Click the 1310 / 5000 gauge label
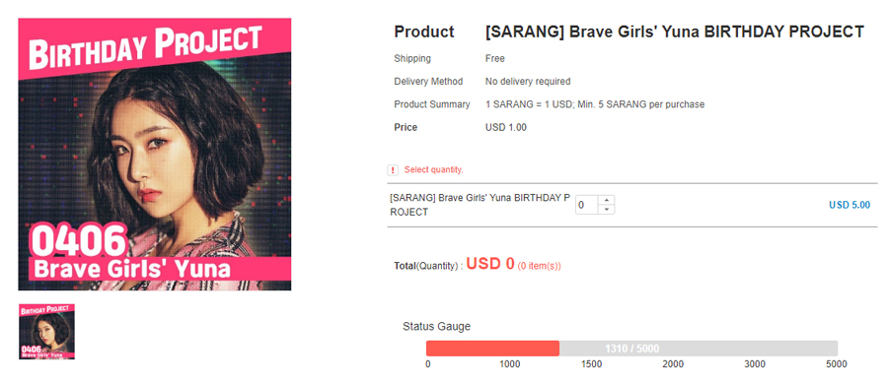The height and width of the screenshot is (384, 888). (x=631, y=349)
